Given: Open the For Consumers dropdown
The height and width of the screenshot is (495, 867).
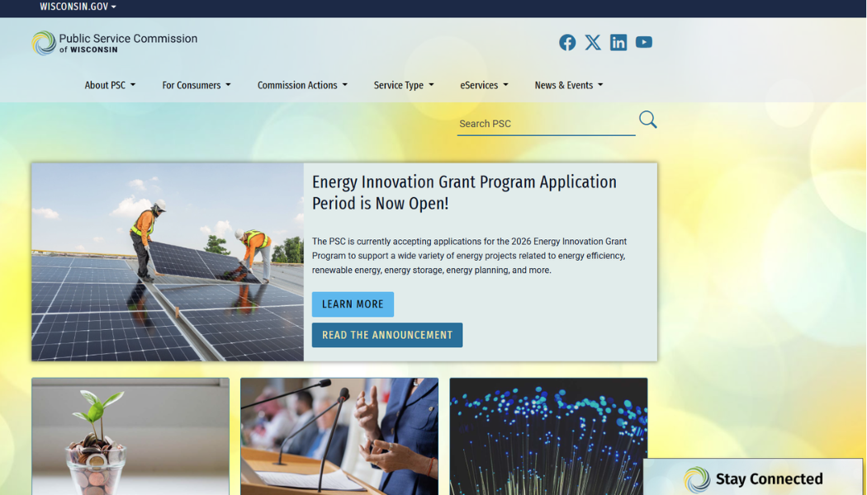Looking at the screenshot, I should [197, 85].
